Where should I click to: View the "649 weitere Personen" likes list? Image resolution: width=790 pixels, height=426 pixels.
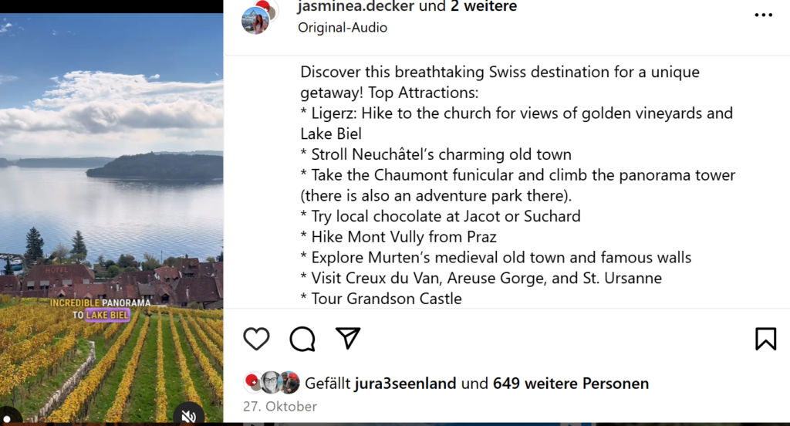click(x=571, y=383)
